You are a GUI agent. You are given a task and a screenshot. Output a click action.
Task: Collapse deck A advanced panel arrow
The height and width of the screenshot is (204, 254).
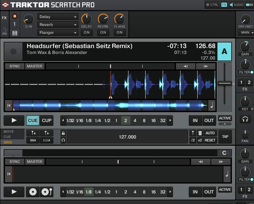[225, 124]
